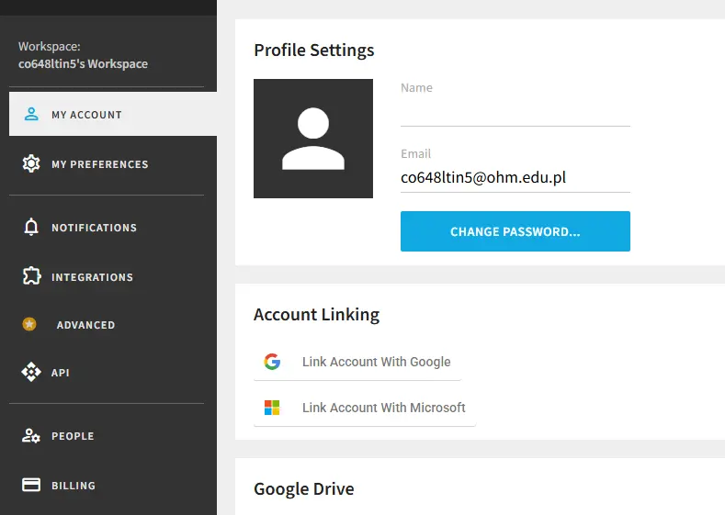
Task: Click the profile avatar placeholder image
Action: coord(313,139)
